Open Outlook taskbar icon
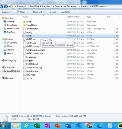 (79, 126)
